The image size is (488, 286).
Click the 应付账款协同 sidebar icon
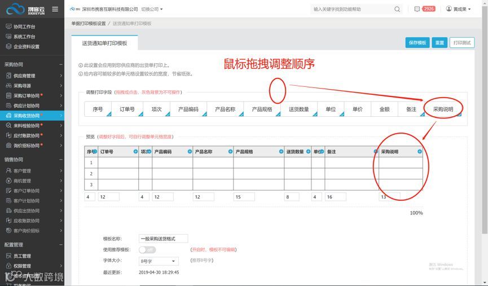pyautogui.click(x=8, y=135)
